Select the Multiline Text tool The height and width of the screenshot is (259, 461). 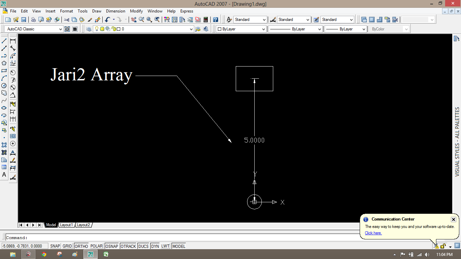pyautogui.click(x=4, y=175)
